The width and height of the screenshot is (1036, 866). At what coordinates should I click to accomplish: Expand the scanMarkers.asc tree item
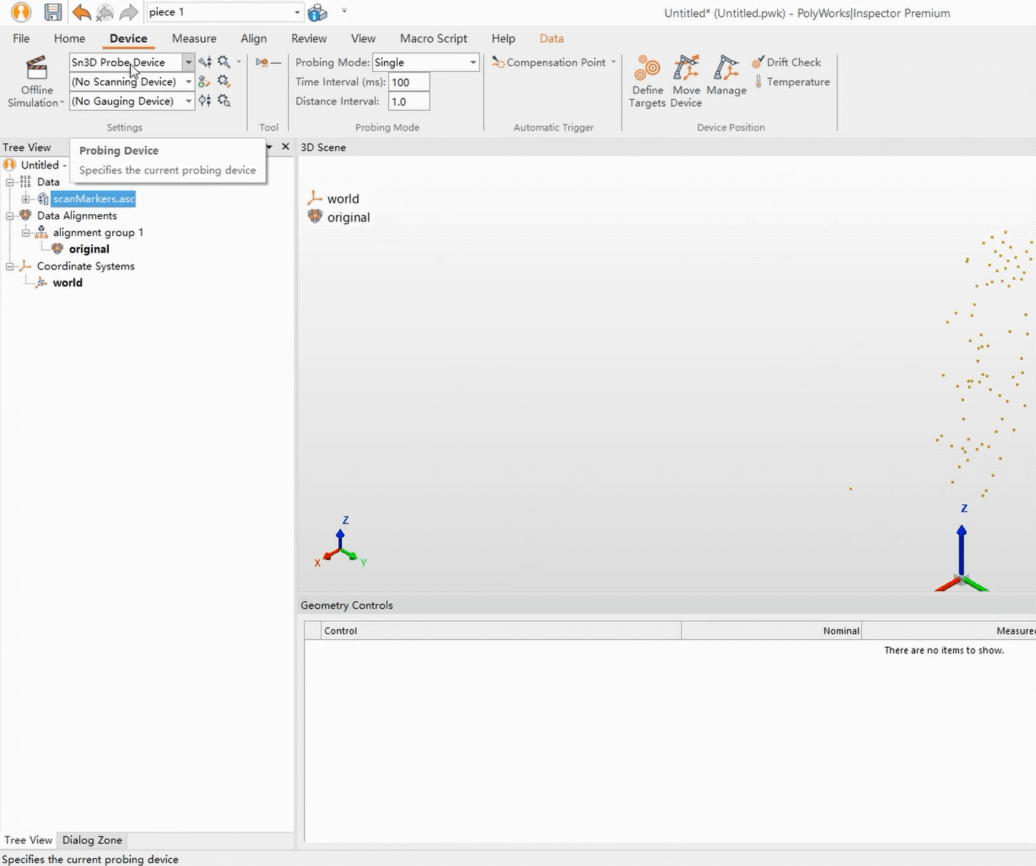pyautogui.click(x=26, y=199)
